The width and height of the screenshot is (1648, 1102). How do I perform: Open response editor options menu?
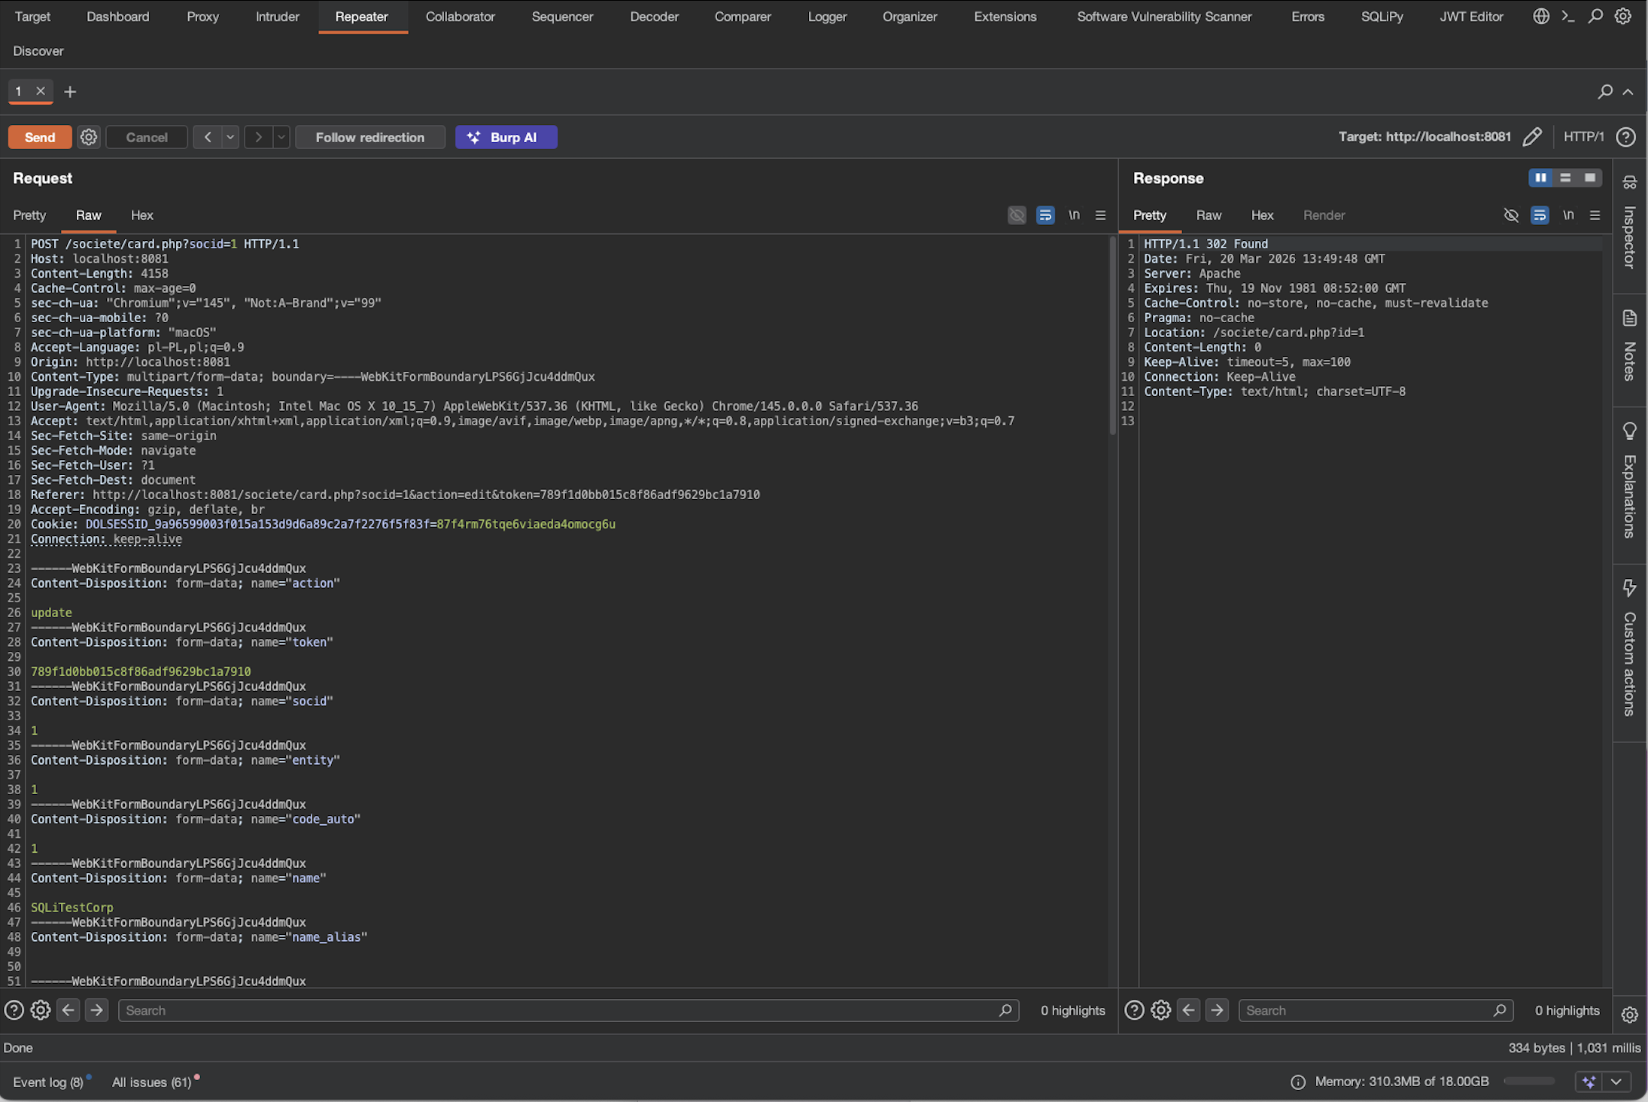click(1595, 215)
